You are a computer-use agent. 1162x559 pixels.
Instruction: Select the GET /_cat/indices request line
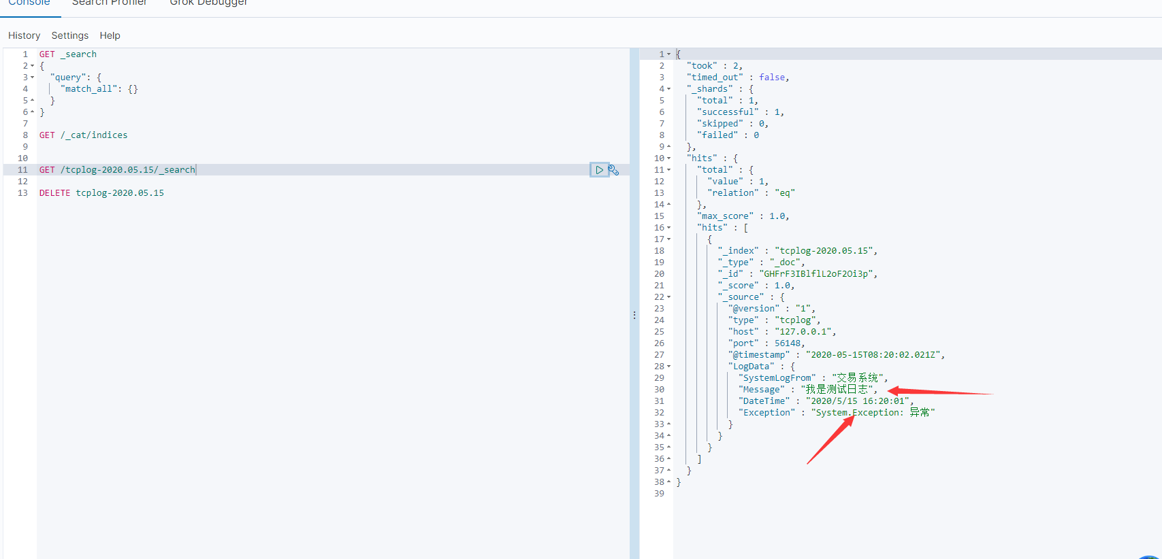click(x=83, y=135)
